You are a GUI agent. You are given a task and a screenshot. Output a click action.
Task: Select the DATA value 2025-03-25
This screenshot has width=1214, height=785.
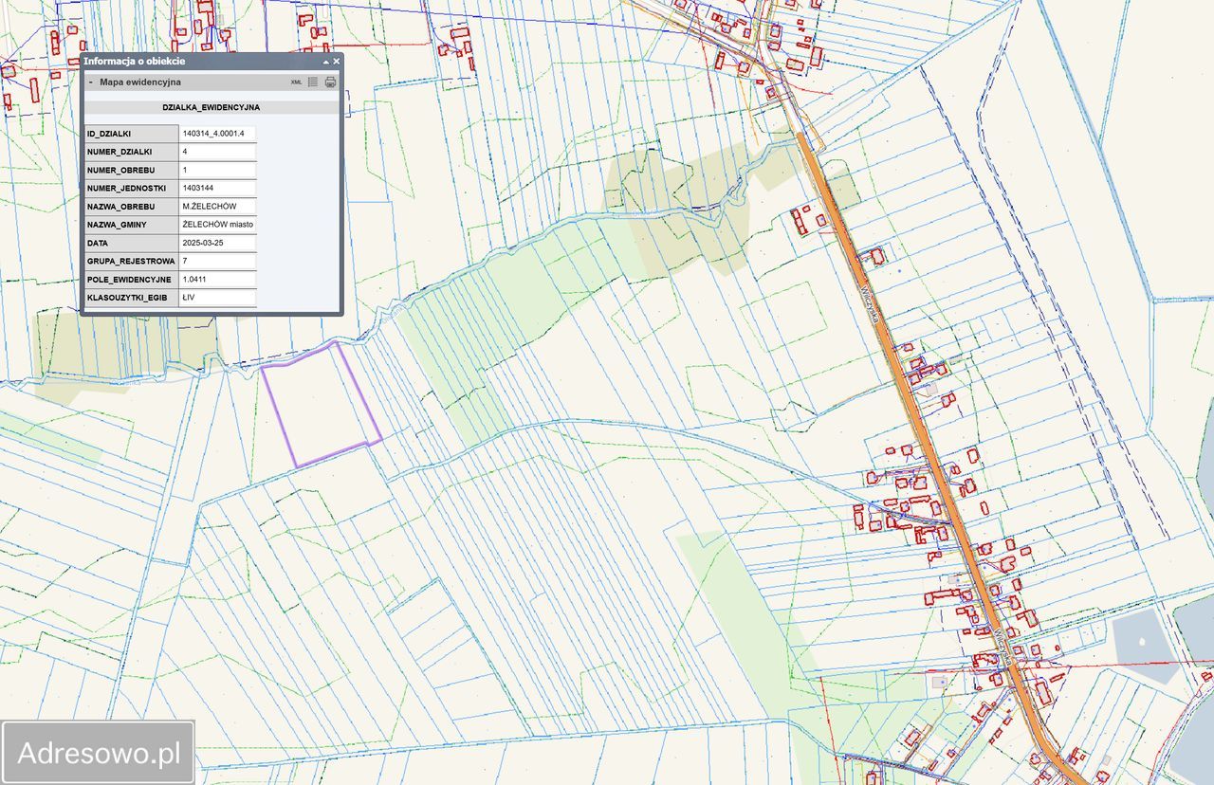(217, 243)
